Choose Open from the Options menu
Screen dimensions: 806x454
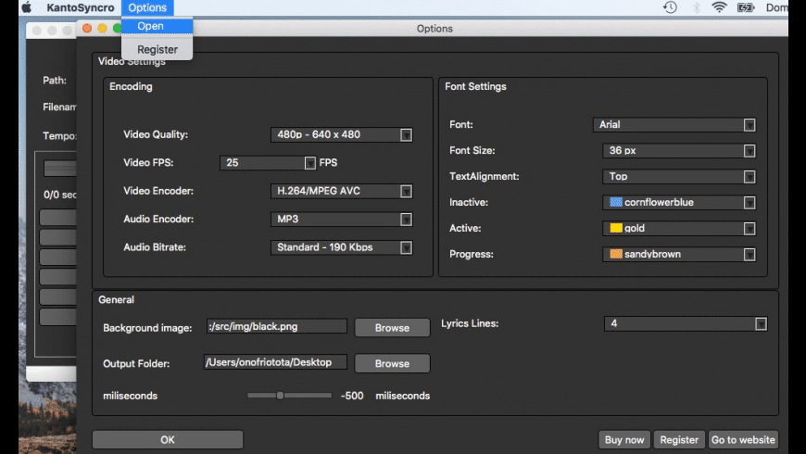tap(157, 26)
